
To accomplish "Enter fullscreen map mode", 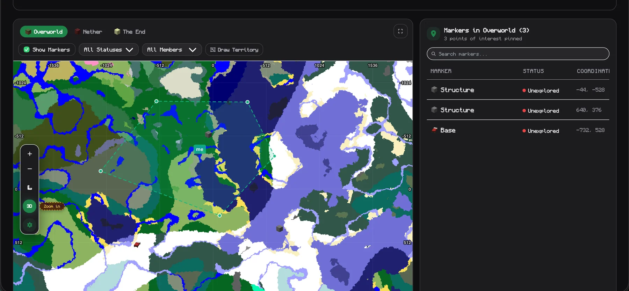I will click(x=400, y=31).
